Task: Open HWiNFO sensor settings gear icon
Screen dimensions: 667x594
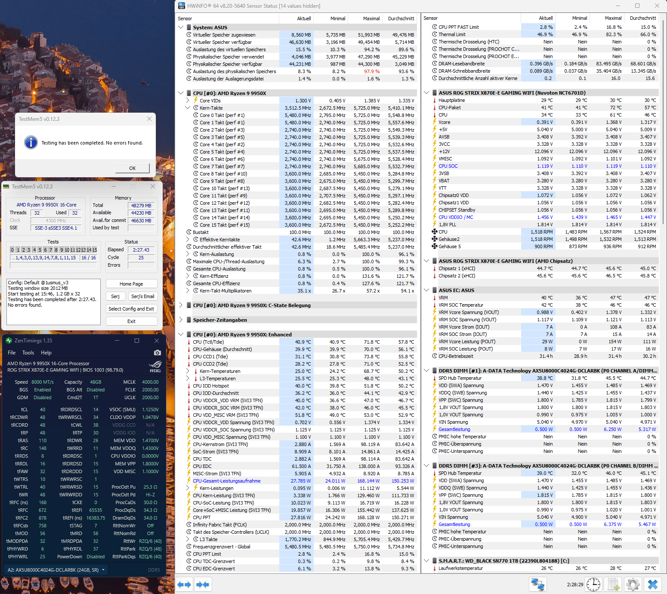Action: point(633,584)
